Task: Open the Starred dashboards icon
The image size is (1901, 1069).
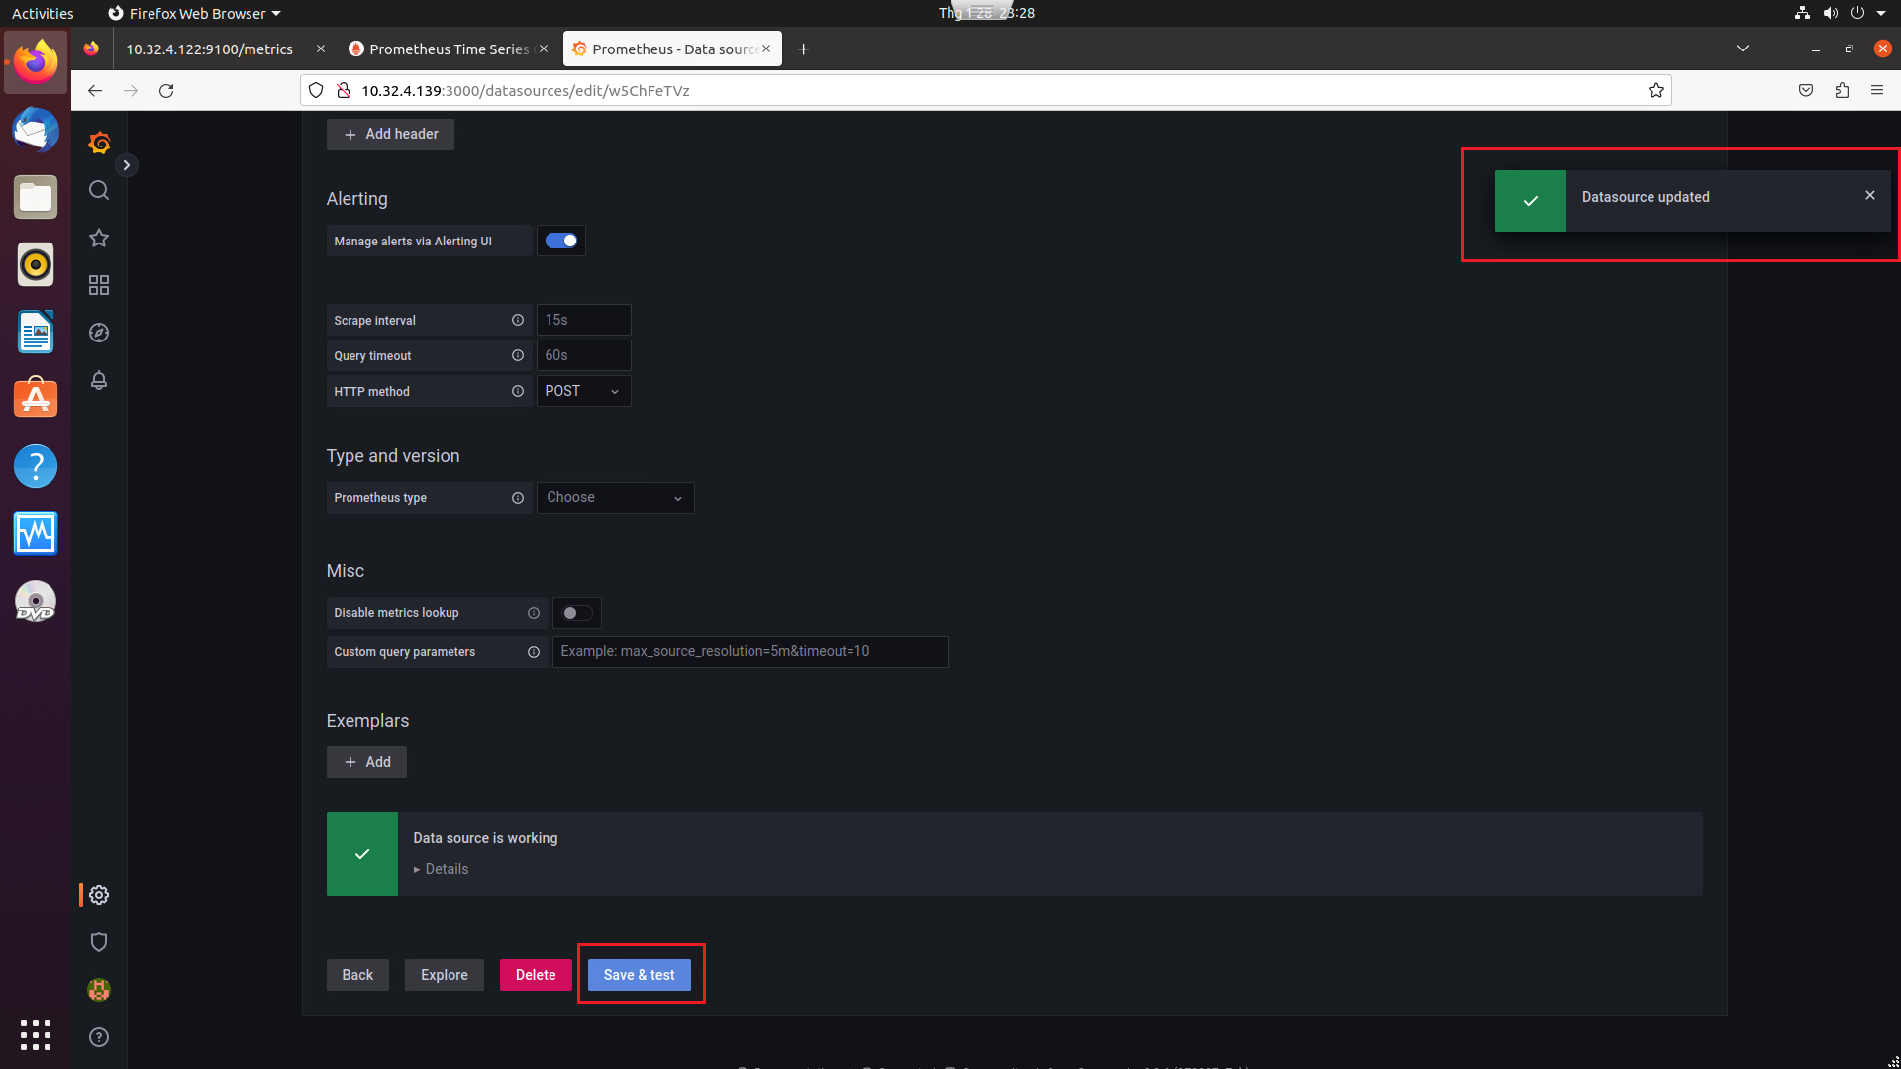Action: pos(98,238)
